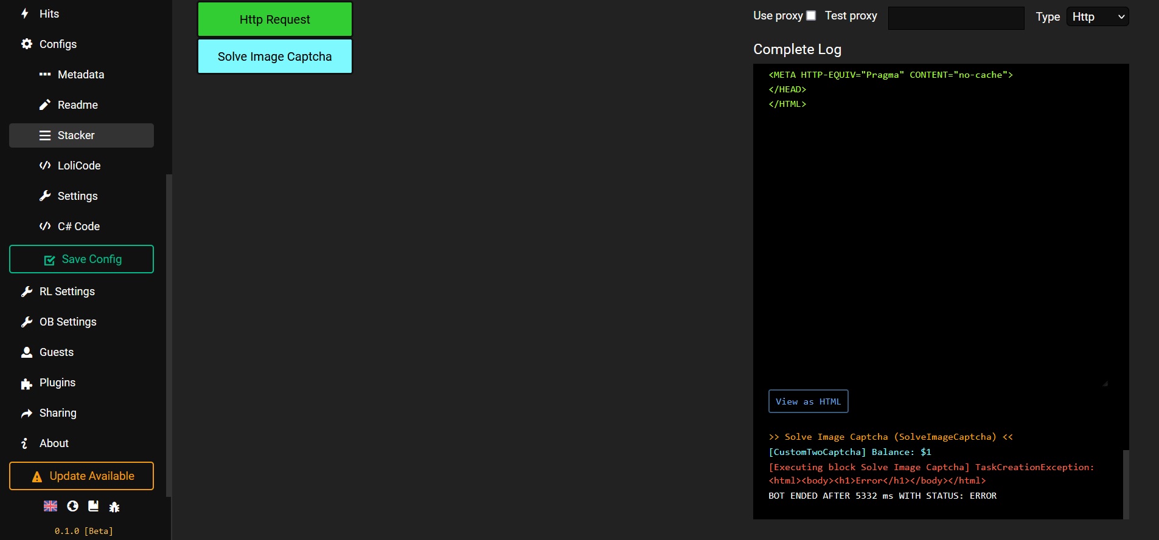1159x540 pixels.
Task: Open the Guests page
Action: pos(56,352)
